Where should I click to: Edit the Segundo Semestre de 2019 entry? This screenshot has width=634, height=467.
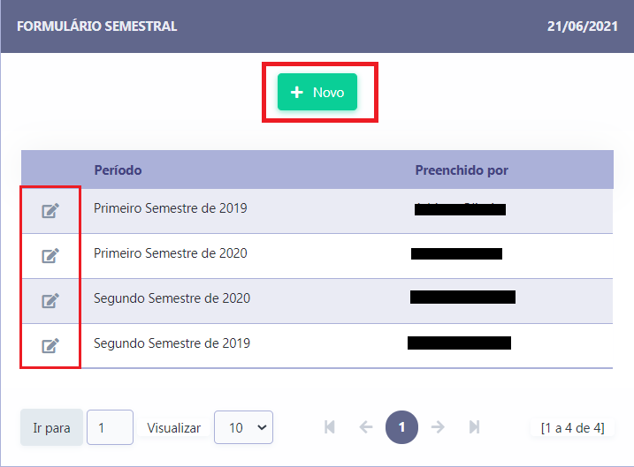click(x=50, y=346)
